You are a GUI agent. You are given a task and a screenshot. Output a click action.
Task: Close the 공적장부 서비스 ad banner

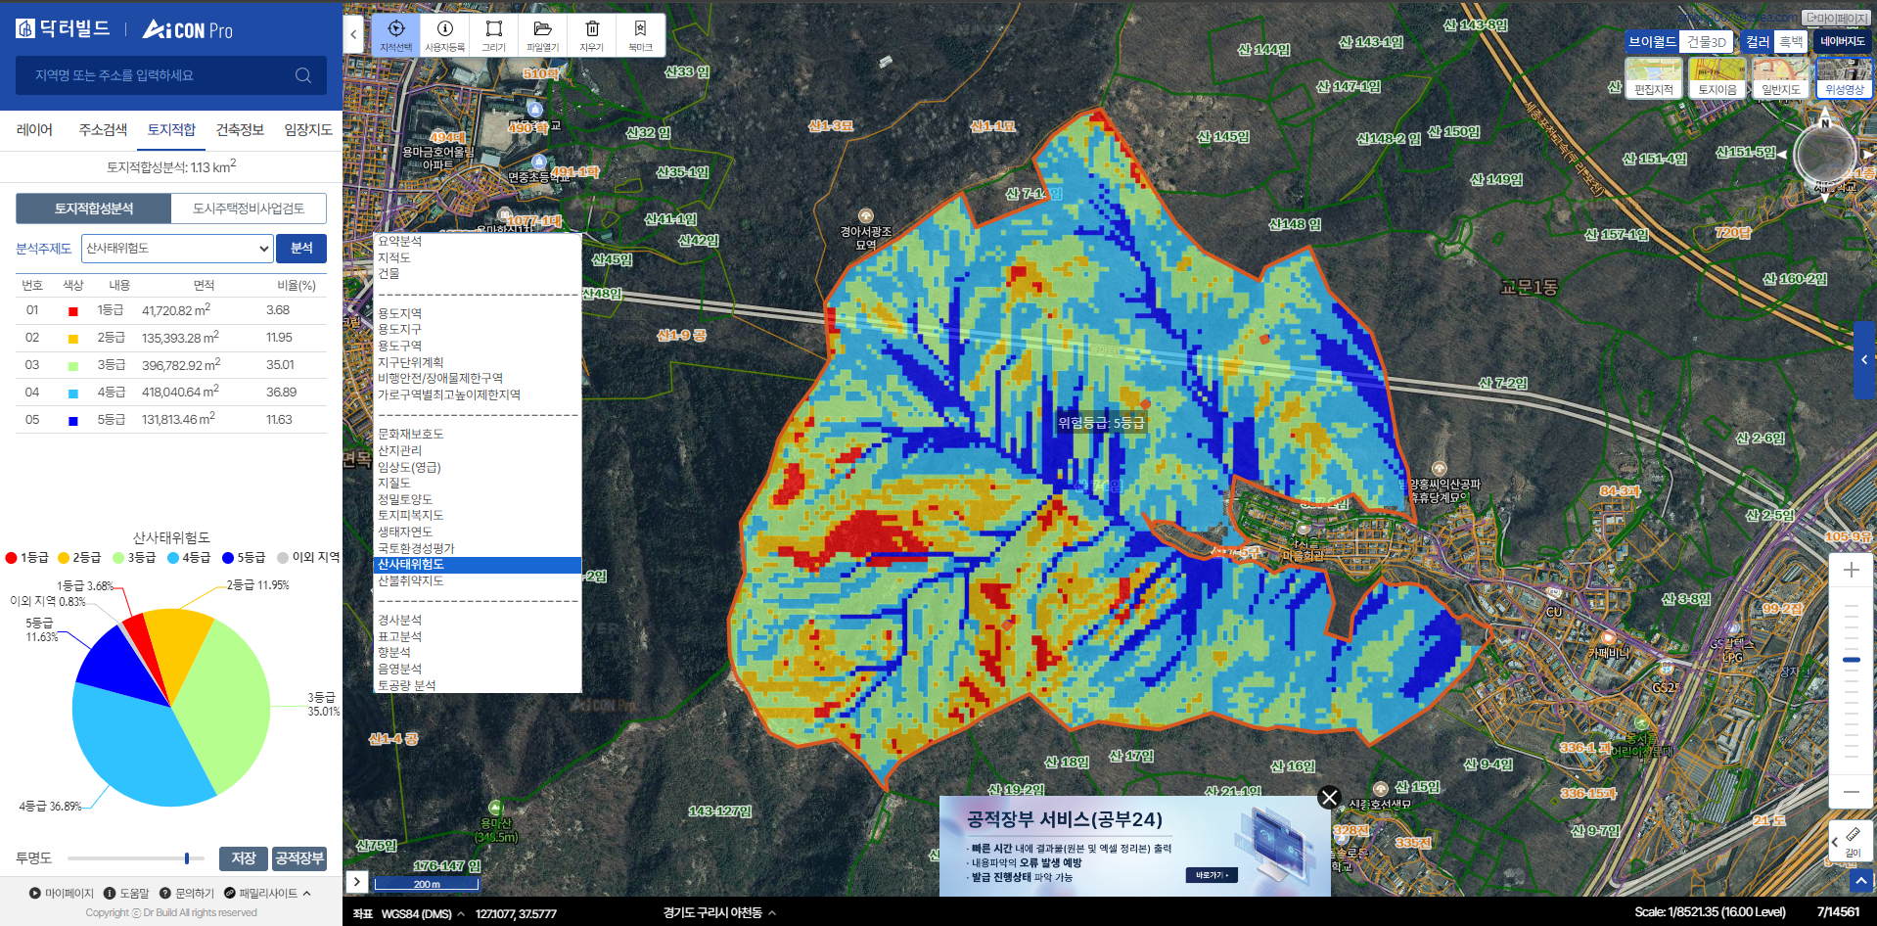pos(1328,798)
